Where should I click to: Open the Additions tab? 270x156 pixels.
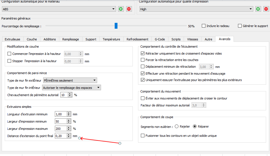tap(50, 39)
